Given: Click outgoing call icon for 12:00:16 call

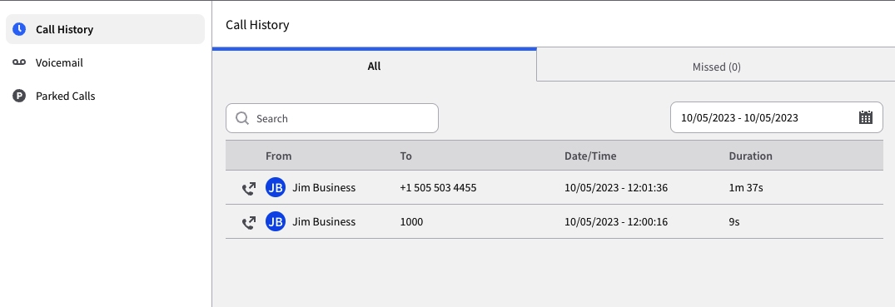Looking at the screenshot, I should pos(248,222).
